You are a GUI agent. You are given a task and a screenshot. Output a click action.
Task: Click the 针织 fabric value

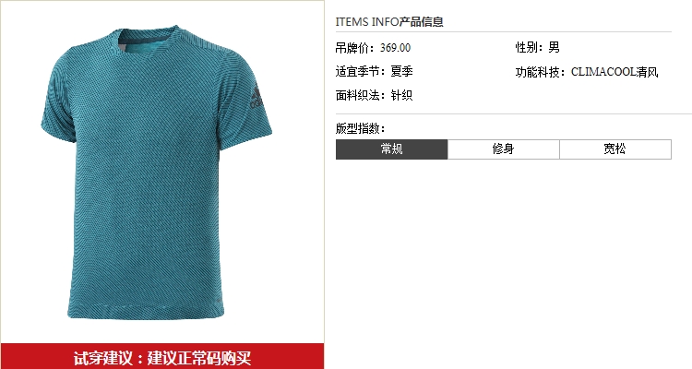(x=401, y=95)
